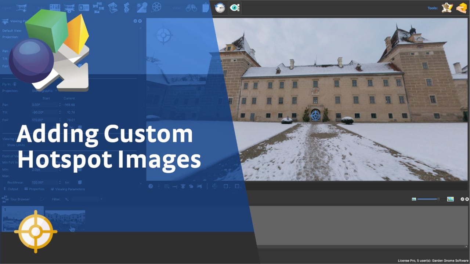Click the binoculars view icon
Viewport: 470px width, 264px height.
click(x=191, y=8)
